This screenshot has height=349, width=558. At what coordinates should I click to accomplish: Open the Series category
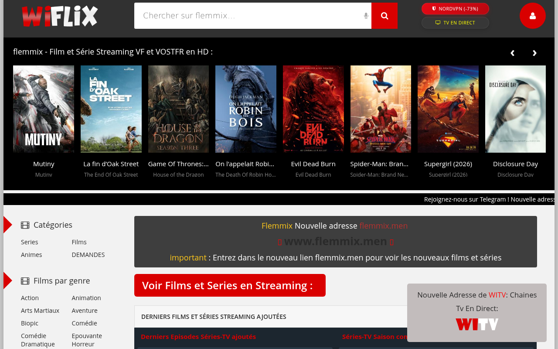click(x=30, y=242)
